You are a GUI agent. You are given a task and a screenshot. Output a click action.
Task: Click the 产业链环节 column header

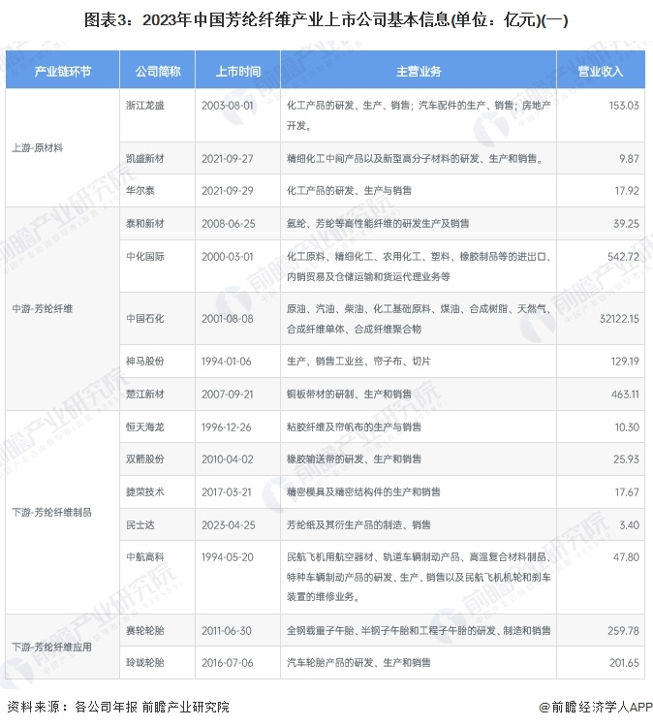pyautogui.click(x=63, y=72)
